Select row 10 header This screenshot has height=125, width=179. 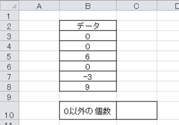point(9,111)
